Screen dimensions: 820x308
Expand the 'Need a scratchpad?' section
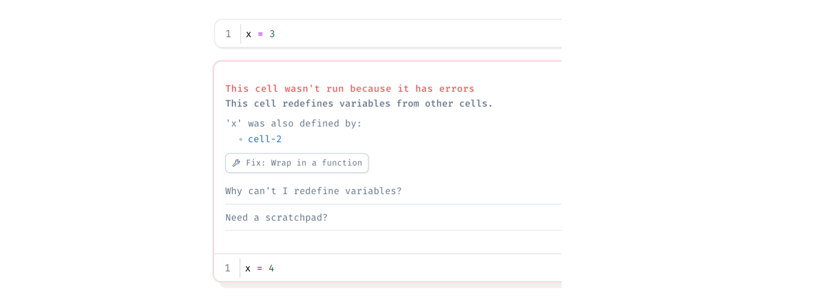pyautogui.click(x=276, y=217)
